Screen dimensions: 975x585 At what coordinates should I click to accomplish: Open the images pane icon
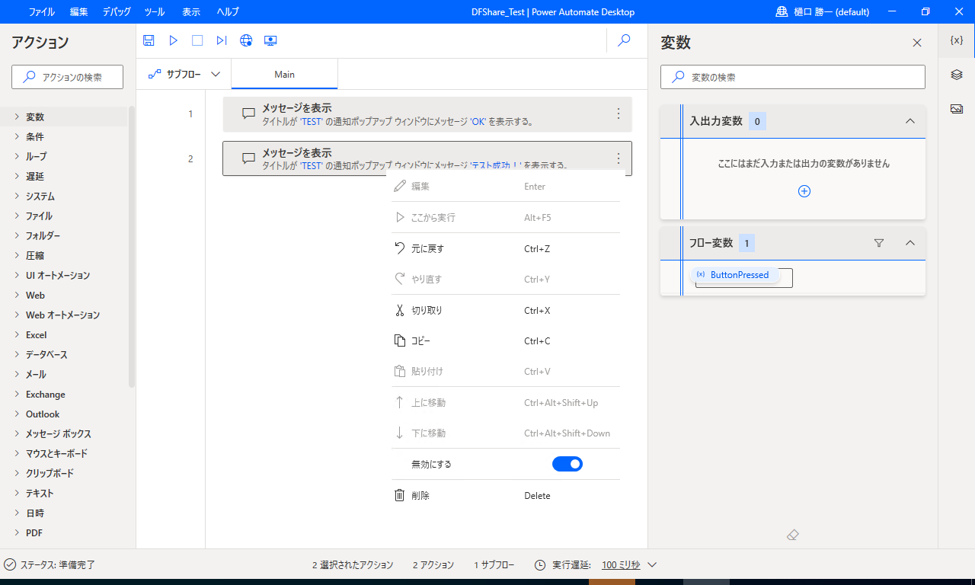[957, 109]
